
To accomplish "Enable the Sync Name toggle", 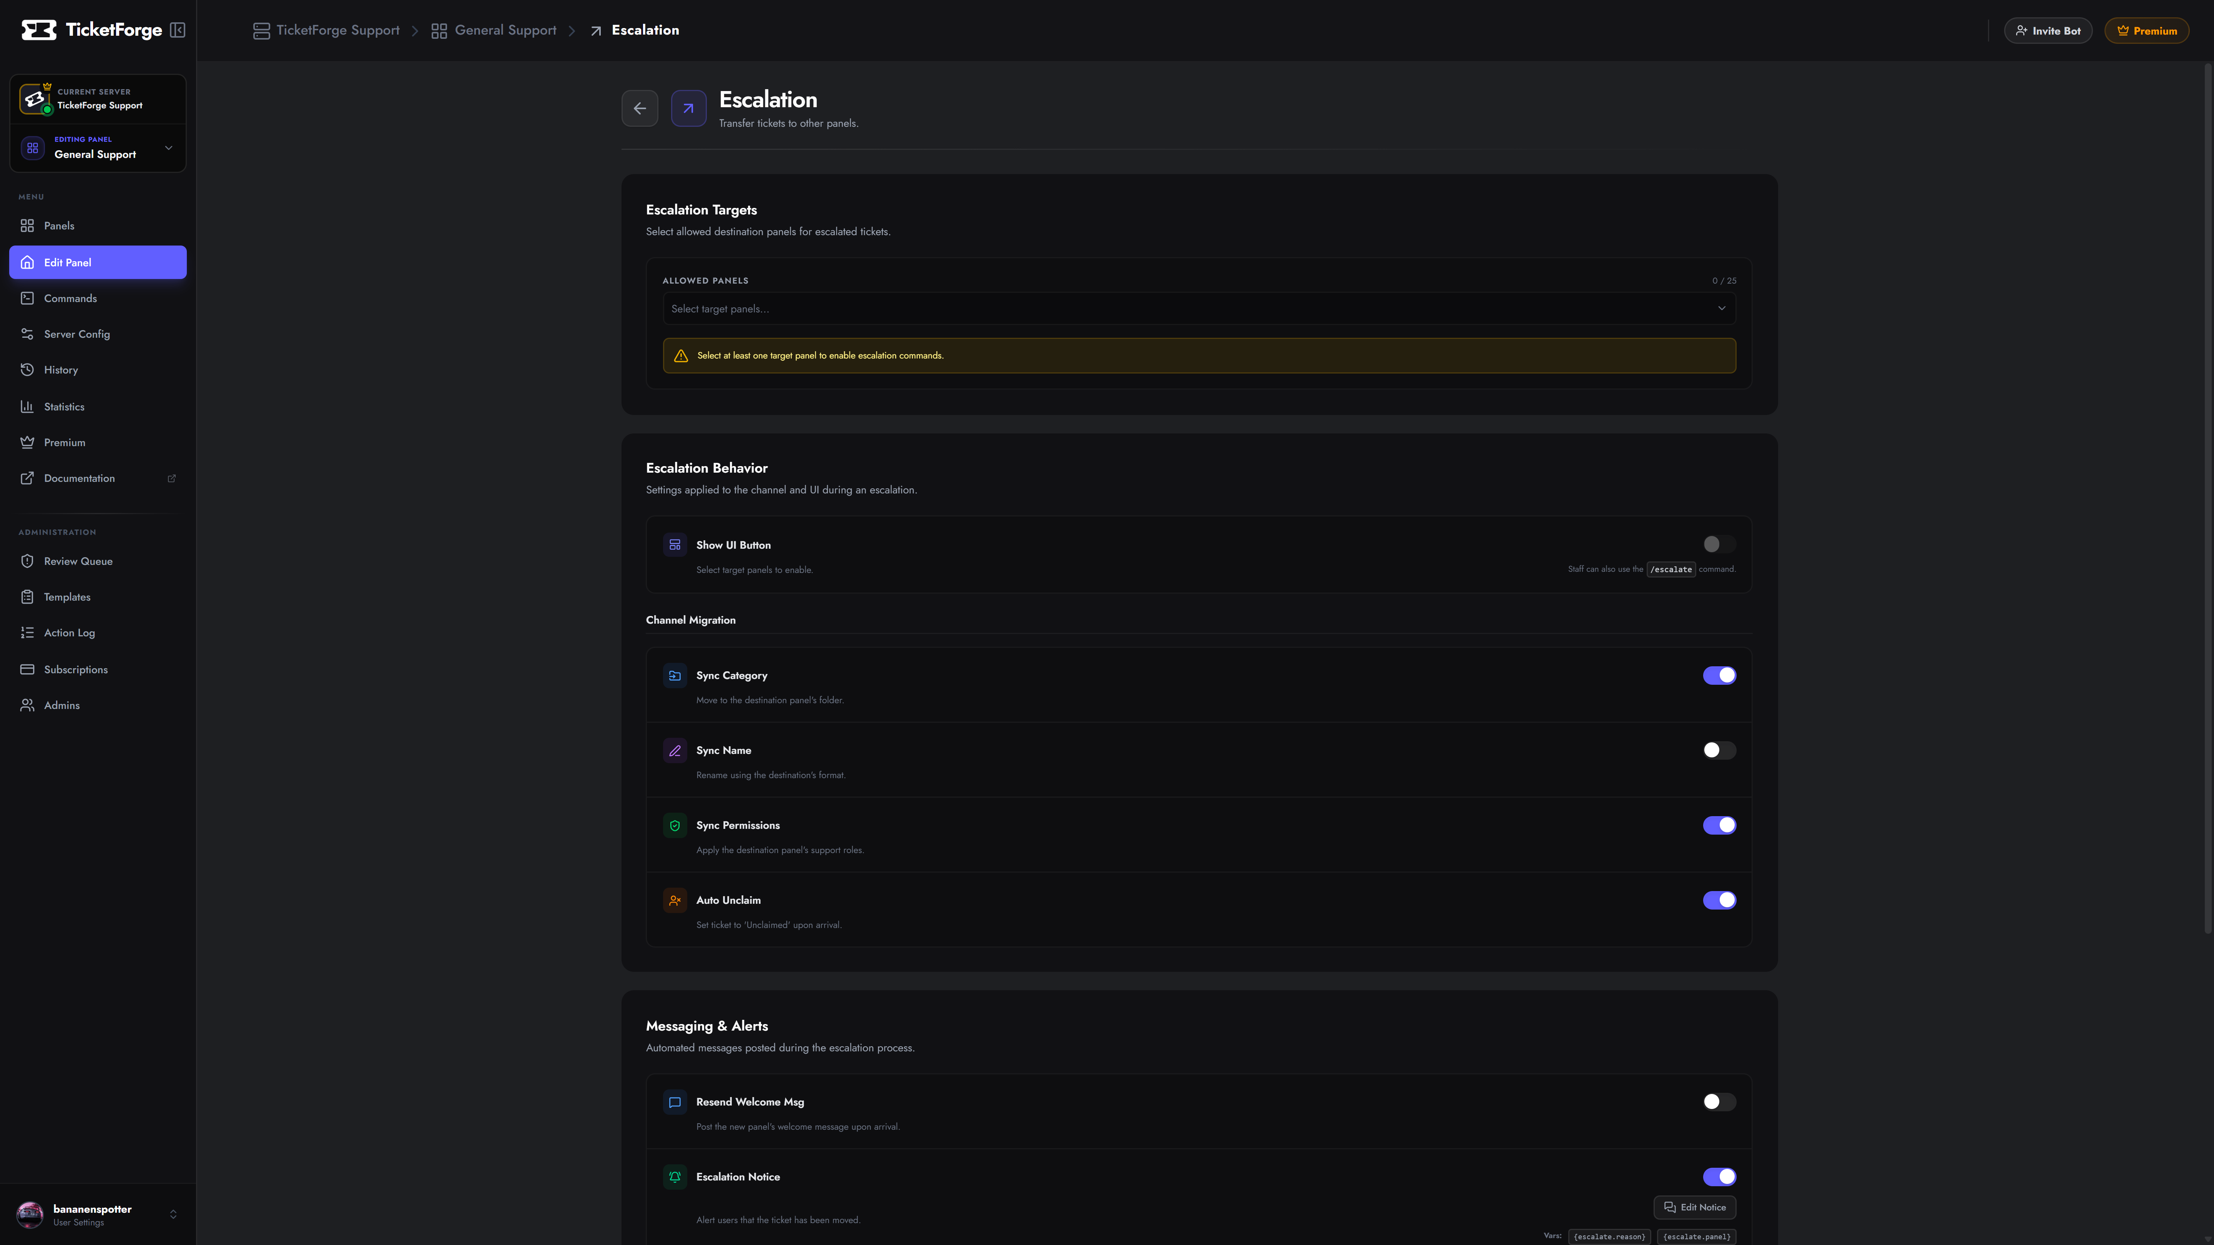I will [1719, 750].
